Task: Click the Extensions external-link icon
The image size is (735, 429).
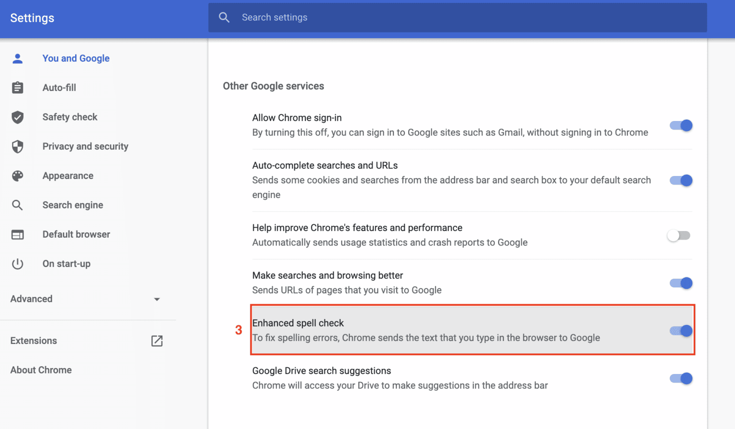Action: click(x=157, y=341)
